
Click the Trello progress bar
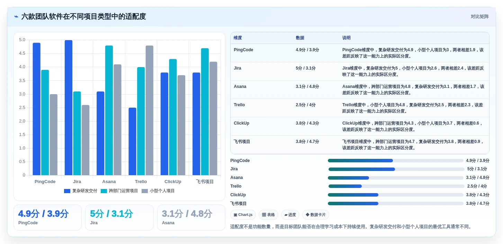(396, 186)
